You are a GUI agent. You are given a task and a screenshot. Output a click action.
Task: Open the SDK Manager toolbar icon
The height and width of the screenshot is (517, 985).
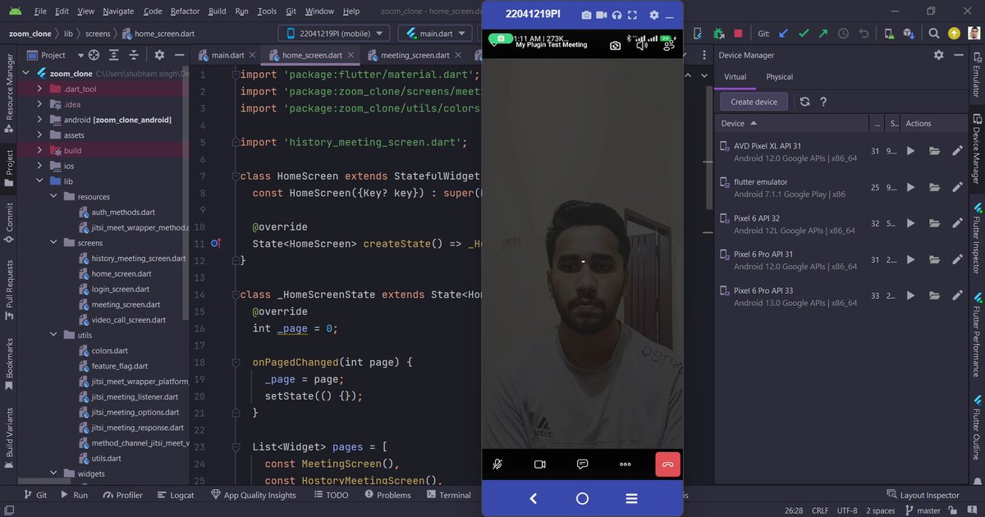[909, 34]
